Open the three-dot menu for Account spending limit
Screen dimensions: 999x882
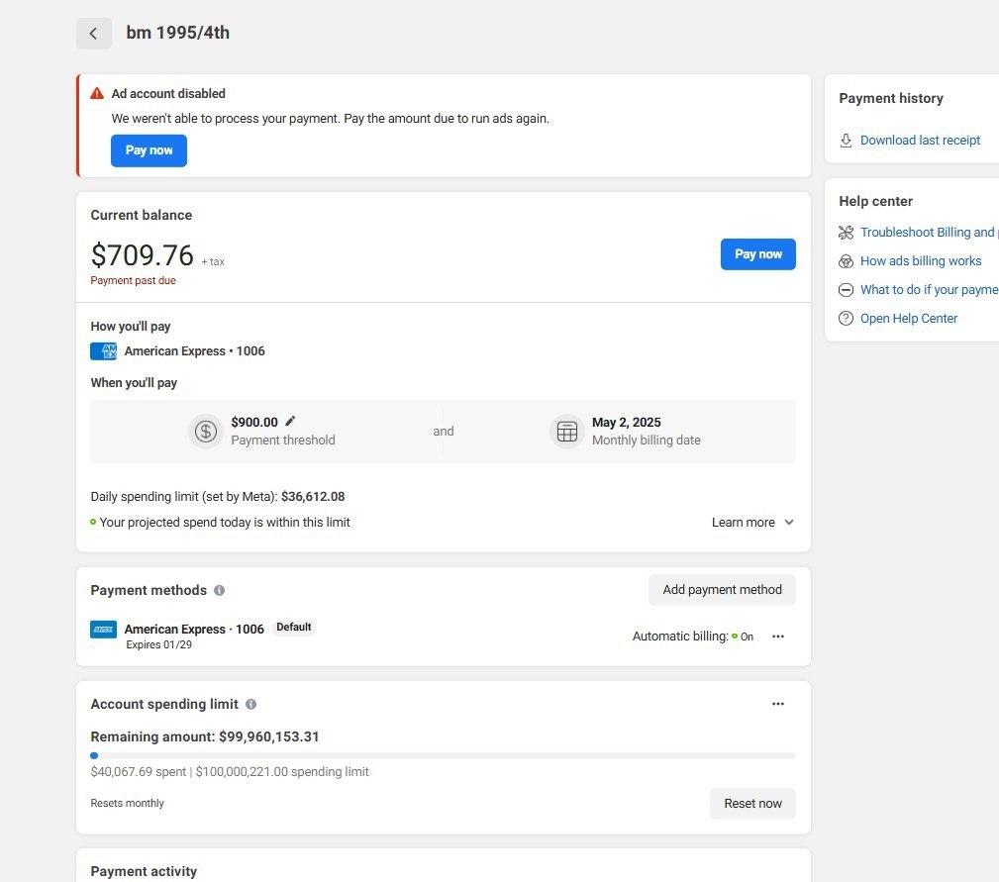(778, 704)
